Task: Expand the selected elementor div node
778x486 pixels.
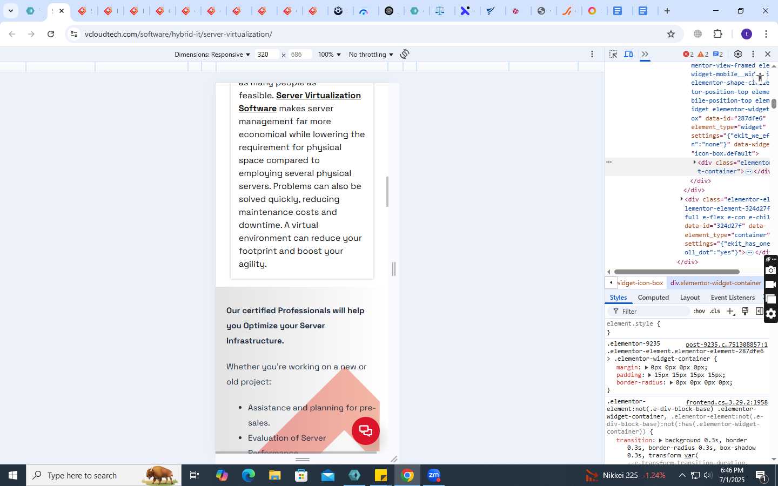Action: pos(695,162)
